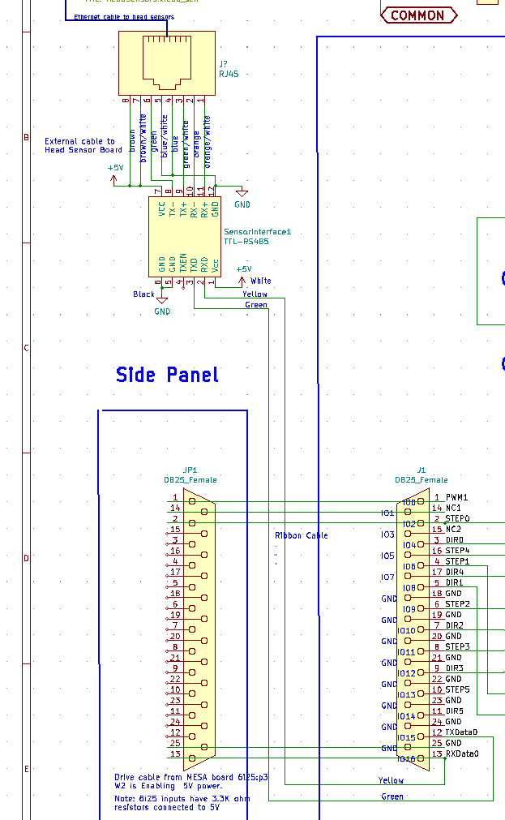This screenshot has height=820, width=505.
Task: Select 'DB25_Female' value under JP1
Action: [190, 479]
